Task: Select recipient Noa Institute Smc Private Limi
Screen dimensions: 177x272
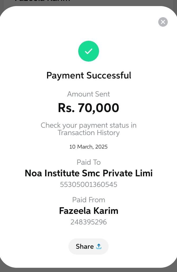Action: [x=88, y=173]
